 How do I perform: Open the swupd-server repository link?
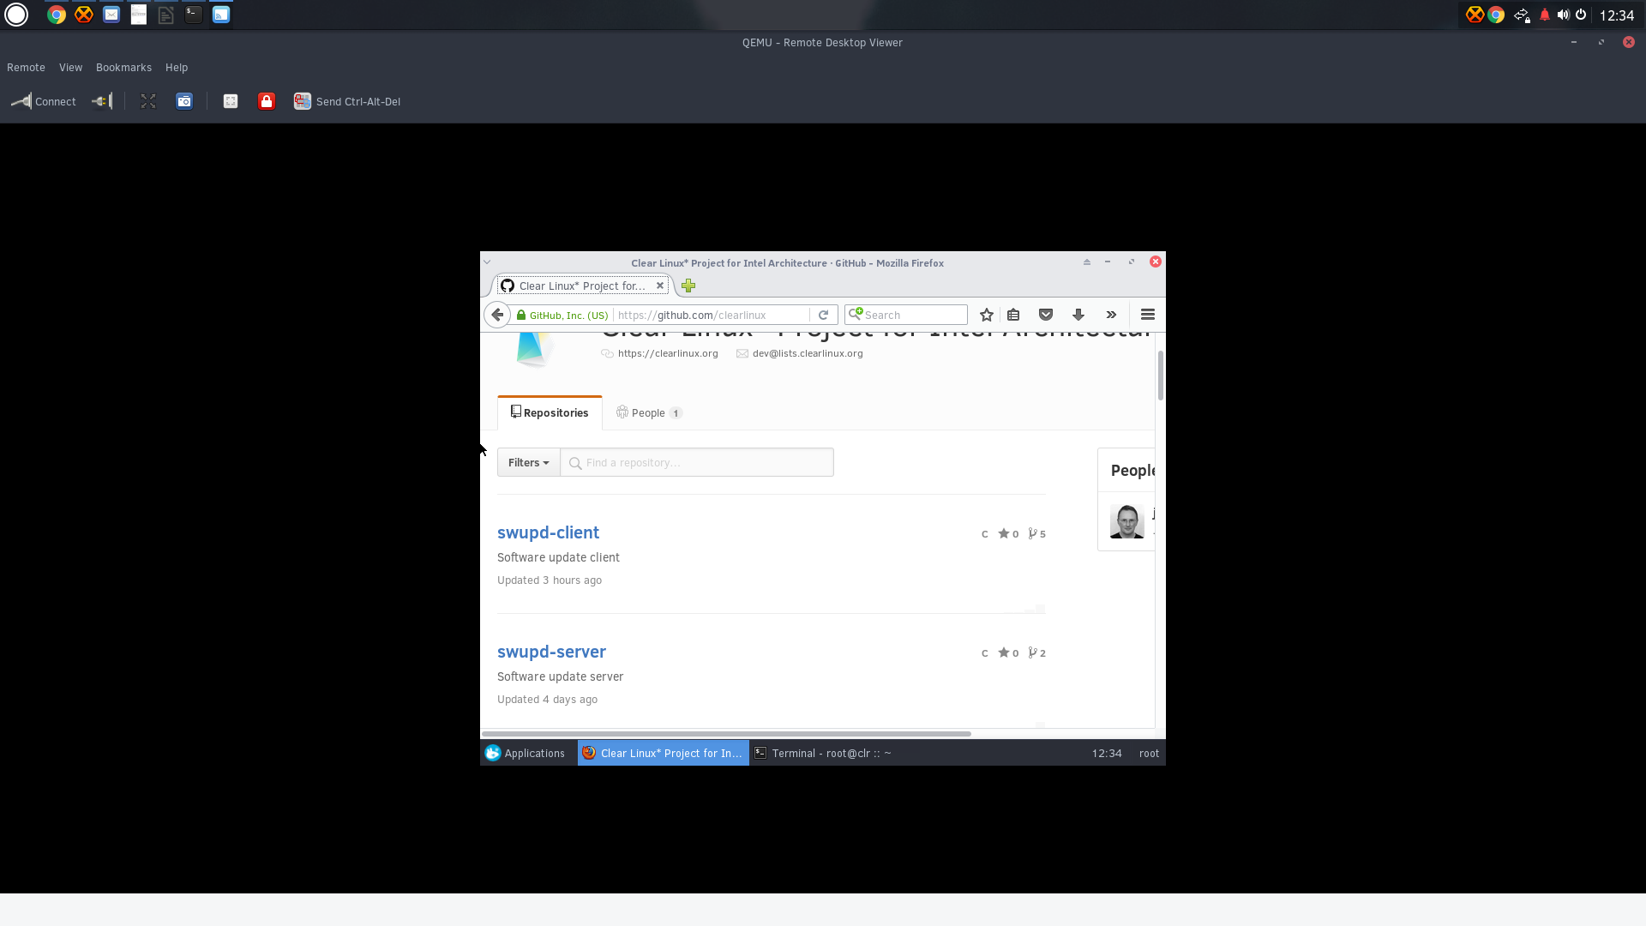(551, 652)
